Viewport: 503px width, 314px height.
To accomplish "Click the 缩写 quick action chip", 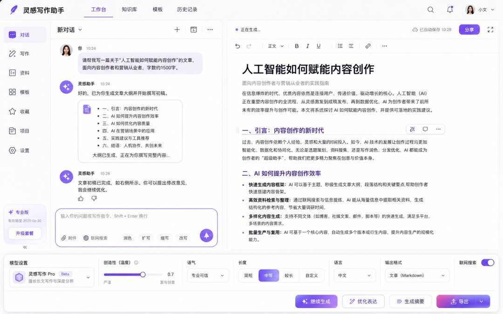I will tap(164, 238).
